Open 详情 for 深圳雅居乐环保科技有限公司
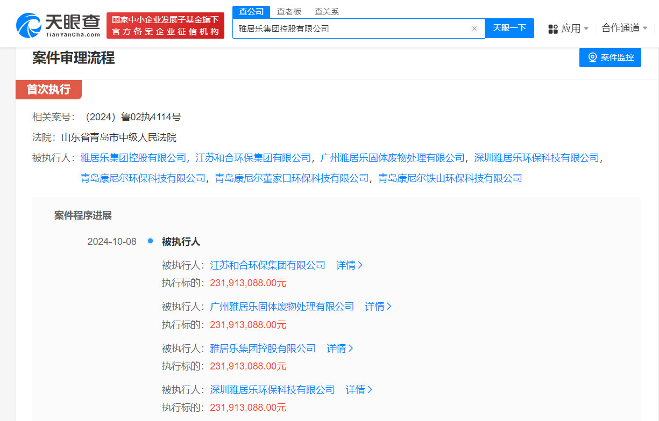This screenshot has height=421, width=659. tap(359, 390)
